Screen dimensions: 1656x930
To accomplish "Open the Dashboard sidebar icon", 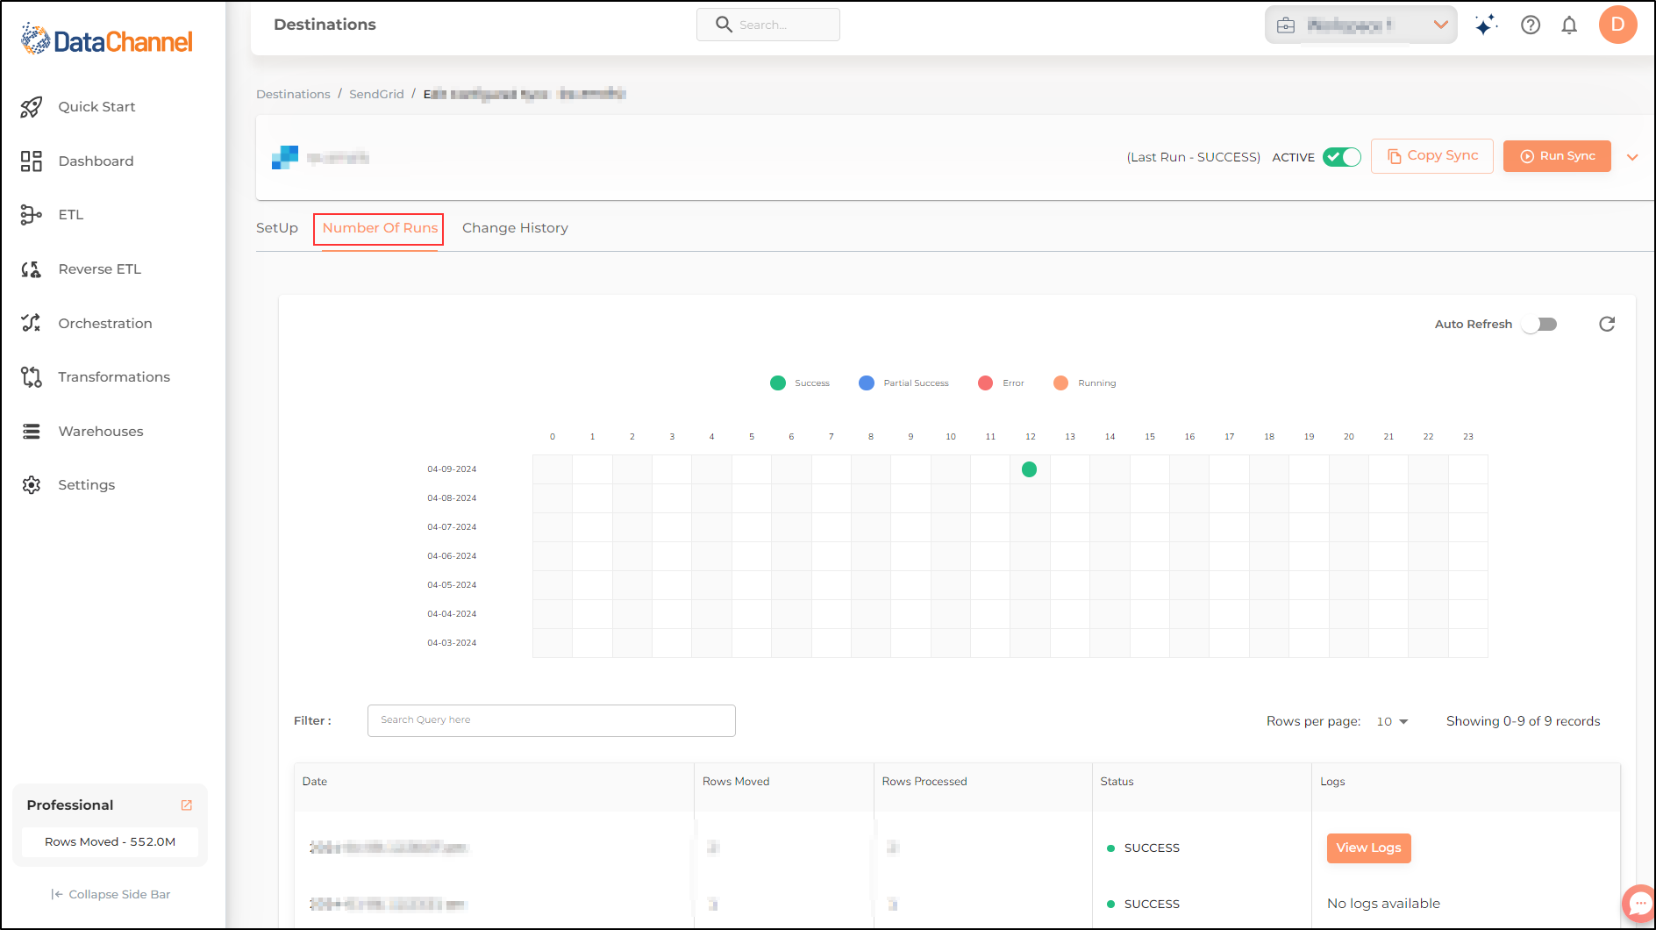I will [32, 161].
